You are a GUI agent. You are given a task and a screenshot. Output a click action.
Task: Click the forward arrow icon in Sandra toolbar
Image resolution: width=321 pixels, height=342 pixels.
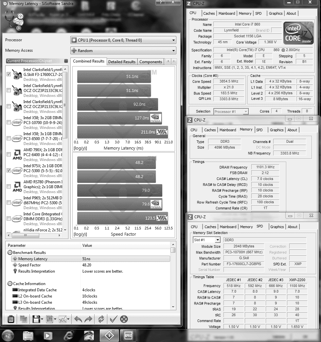point(88,319)
